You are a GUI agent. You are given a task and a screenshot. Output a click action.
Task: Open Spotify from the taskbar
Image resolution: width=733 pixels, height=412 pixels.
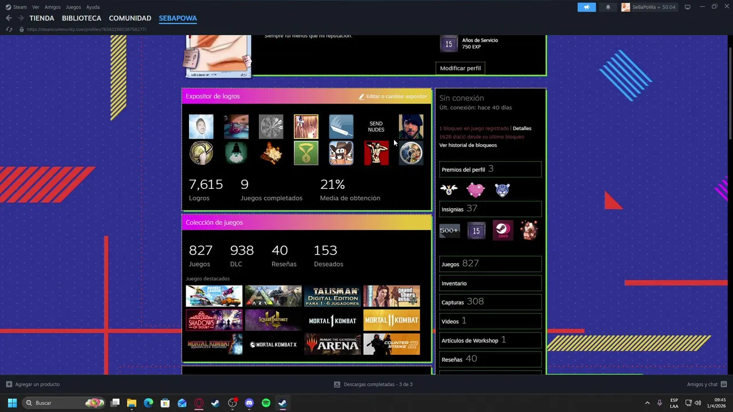pos(266,403)
